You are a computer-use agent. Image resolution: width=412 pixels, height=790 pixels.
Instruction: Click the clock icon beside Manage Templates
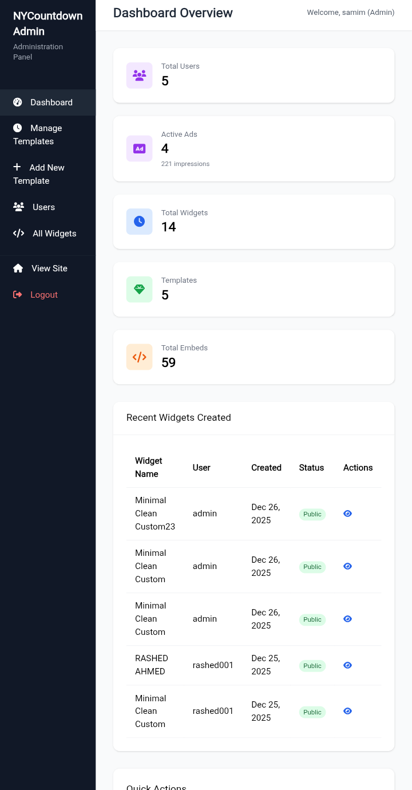pyautogui.click(x=18, y=128)
